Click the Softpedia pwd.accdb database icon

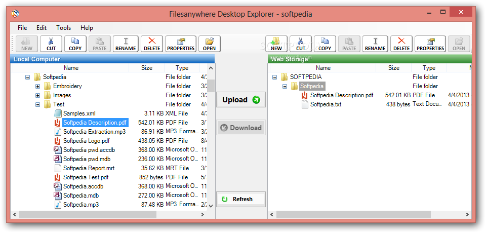pyautogui.click(x=58, y=150)
